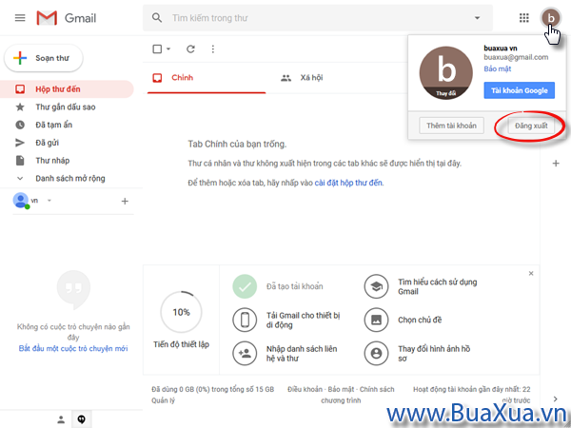Click the Gmail logo
571x428 pixels.
click(x=67, y=18)
